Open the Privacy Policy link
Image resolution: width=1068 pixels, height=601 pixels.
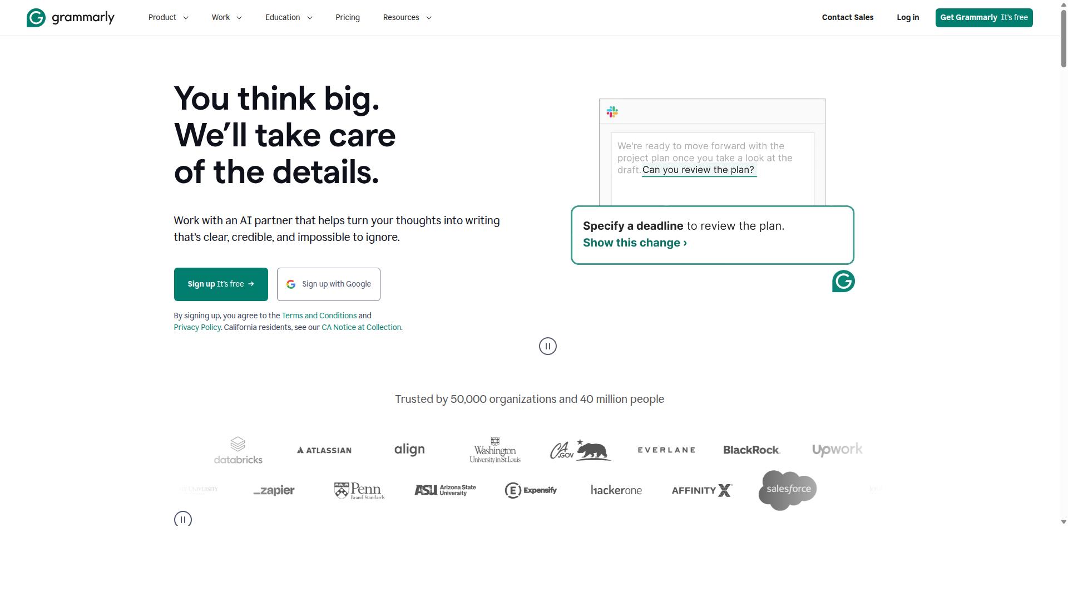pyautogui.click(x=197, y=327)
